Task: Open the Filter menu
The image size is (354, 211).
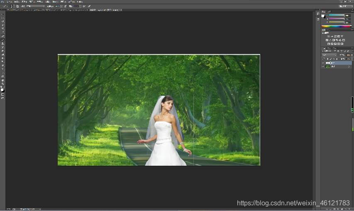Action: (x=55, y=2)
